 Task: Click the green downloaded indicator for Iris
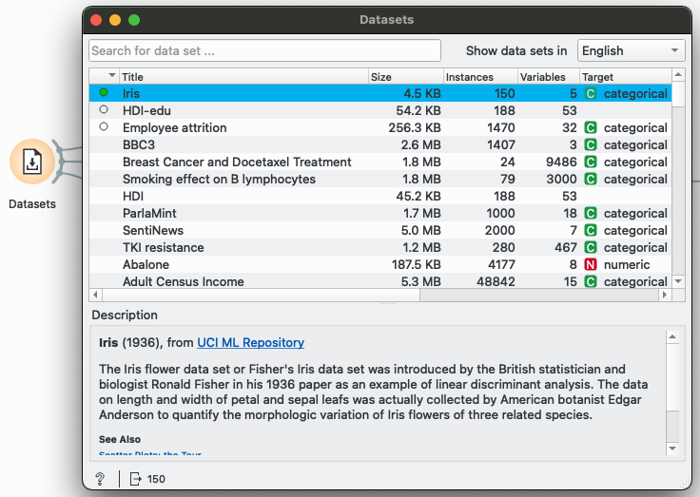coord(104,93)
